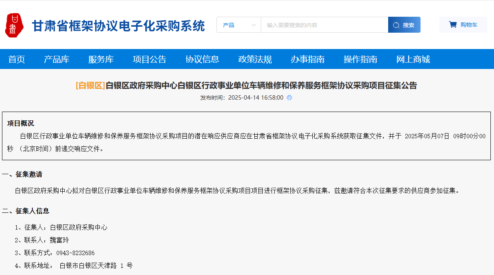Open the 产品库 section
Image resolution: width=494 pixels, height=275 pixels.
[56, 59]
